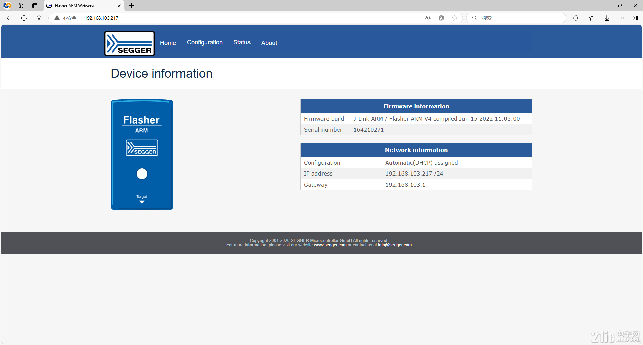Click the Network information table header
Viewport: 643px width, 345px height.
[416, 150]
